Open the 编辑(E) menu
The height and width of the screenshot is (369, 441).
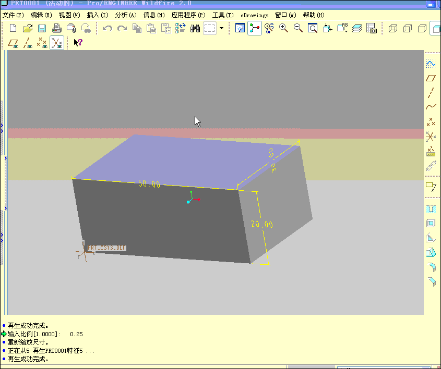coord(41,15)
